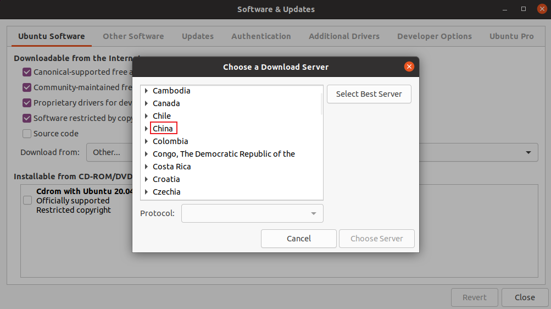Close the Choose a Download Server dialog
Viewport: 551px width, 309px height.
click(x=409, y=67)
